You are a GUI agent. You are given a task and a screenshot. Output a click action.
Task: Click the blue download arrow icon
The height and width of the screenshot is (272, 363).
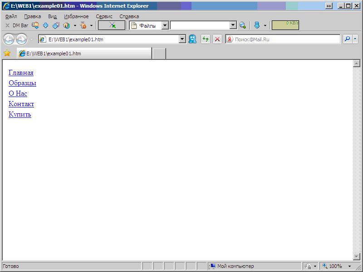click(257, 25)
